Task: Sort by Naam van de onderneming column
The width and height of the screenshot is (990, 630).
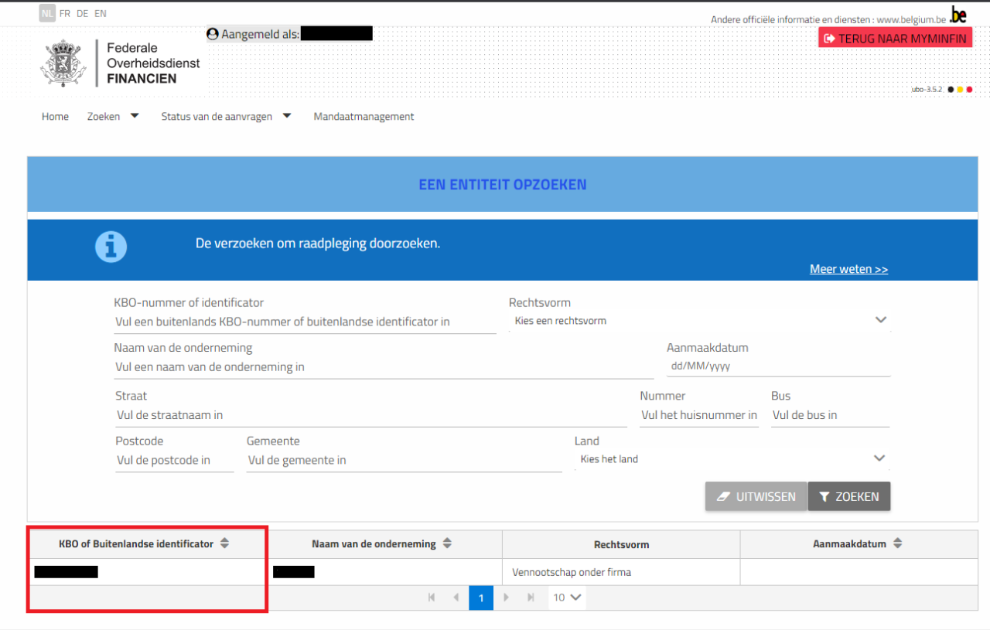Action: click(446, 543)
